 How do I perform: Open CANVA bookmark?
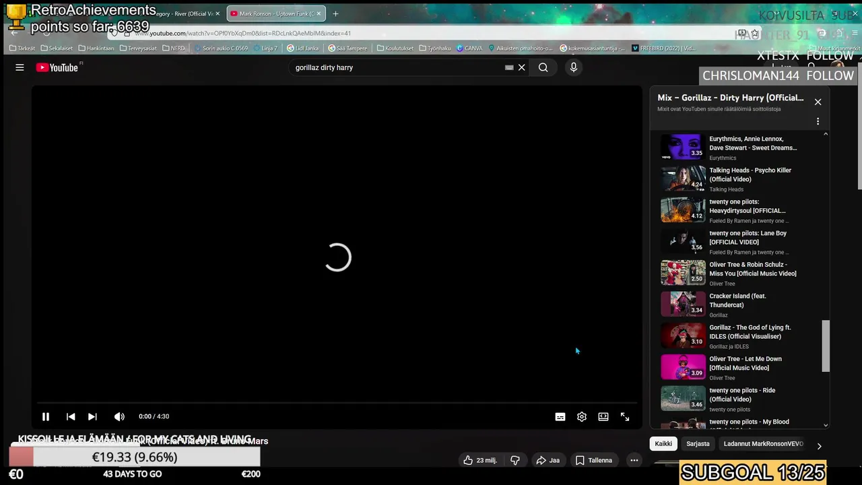(x=469, y=48)
